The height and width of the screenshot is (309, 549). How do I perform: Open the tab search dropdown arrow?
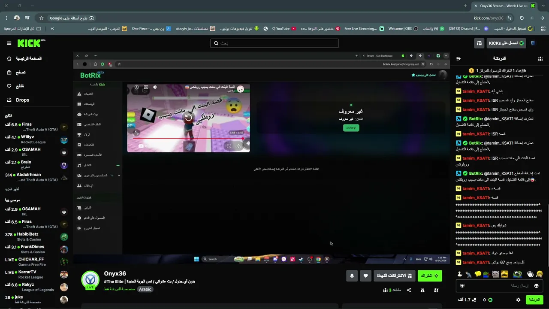pyautogui.click(x=543, y=6)
